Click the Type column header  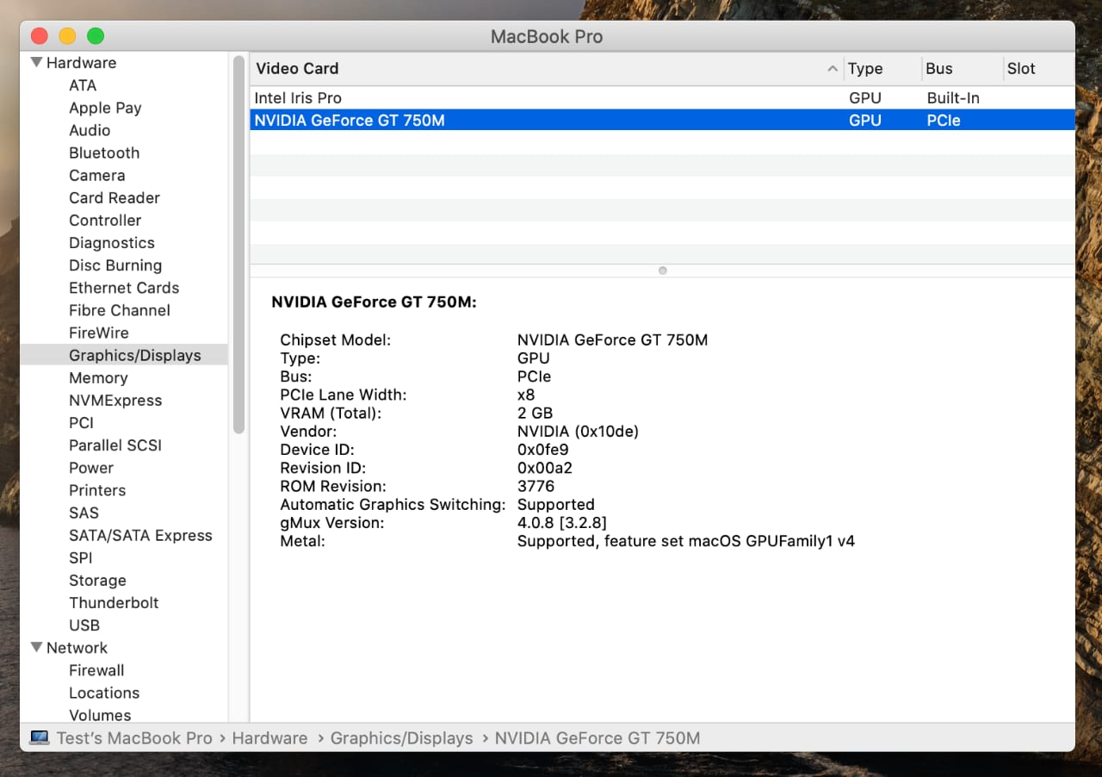pos(865,69)
